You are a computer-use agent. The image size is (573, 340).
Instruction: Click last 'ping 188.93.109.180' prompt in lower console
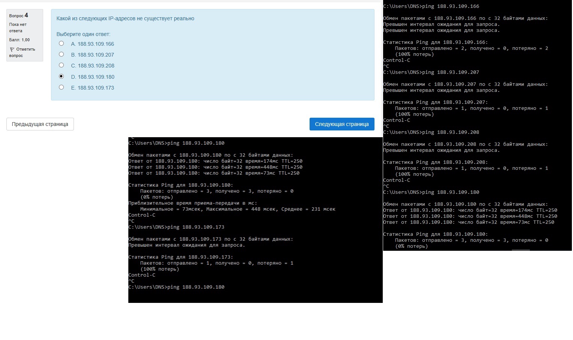(196, 287)
